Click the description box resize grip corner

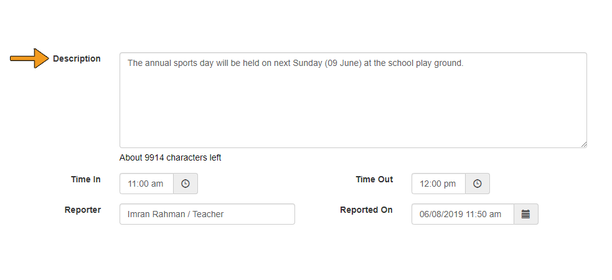pyautogui.click(x=583, y=144)
